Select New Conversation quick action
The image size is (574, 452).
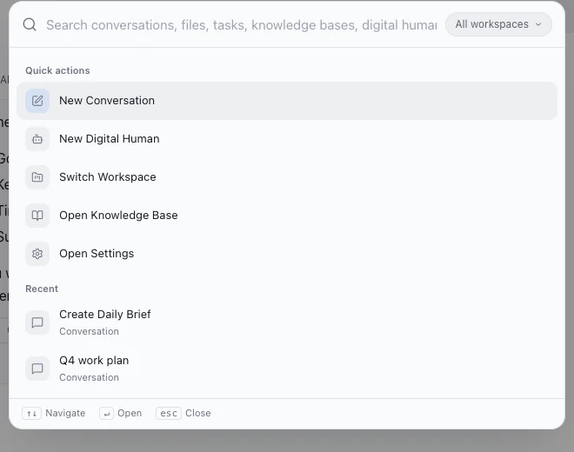[287, 101]
